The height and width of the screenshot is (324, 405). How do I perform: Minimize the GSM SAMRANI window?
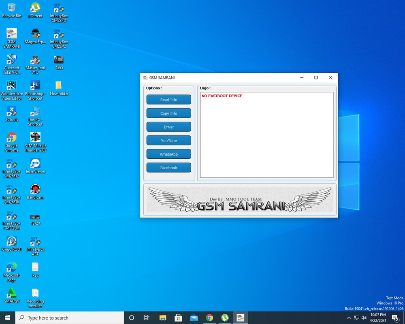click(x=302, y=77)
